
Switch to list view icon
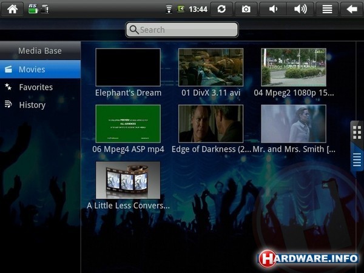click(357, 160)
